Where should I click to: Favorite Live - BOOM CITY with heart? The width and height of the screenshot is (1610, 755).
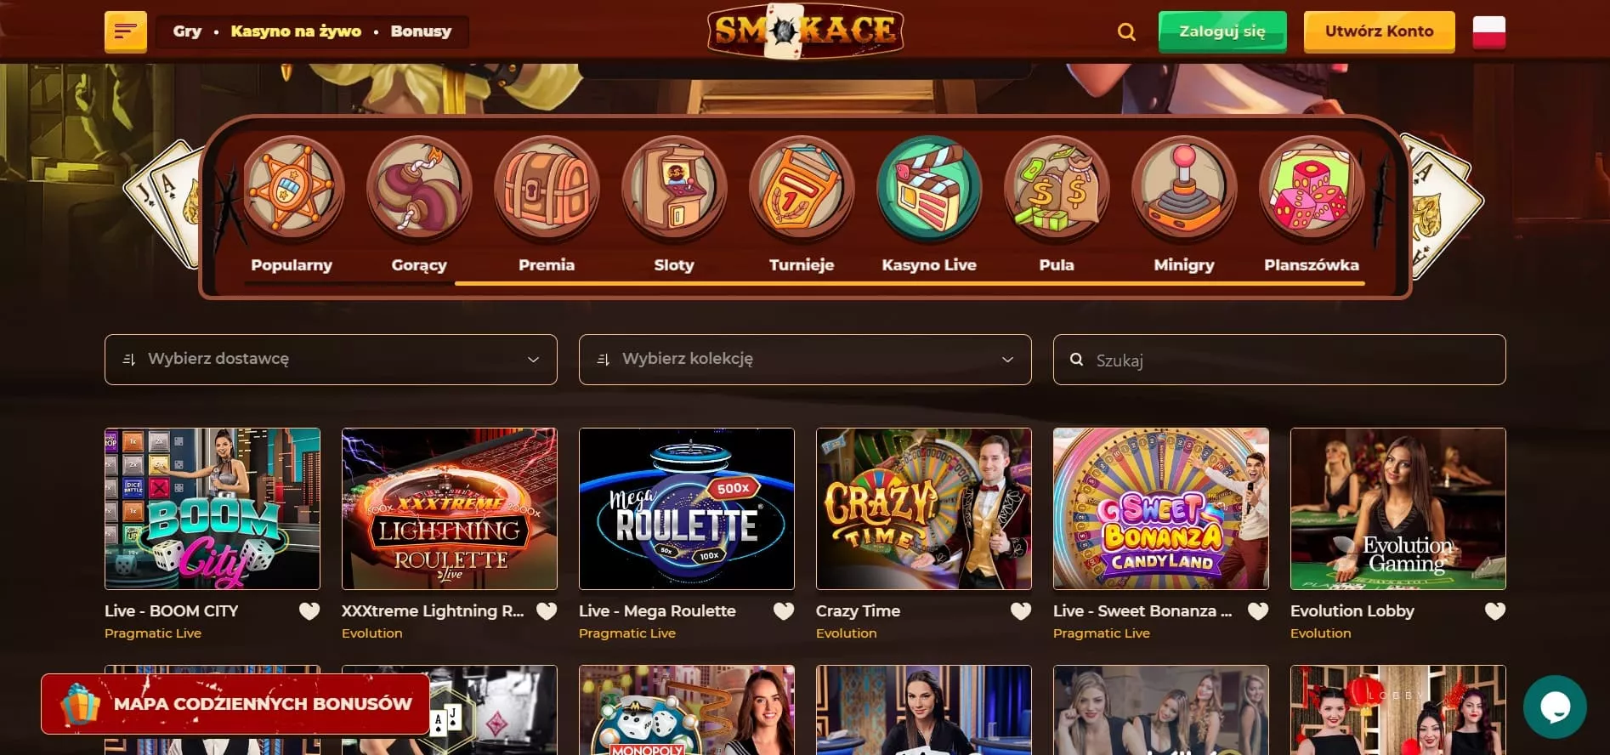click(x=309, y=611)
